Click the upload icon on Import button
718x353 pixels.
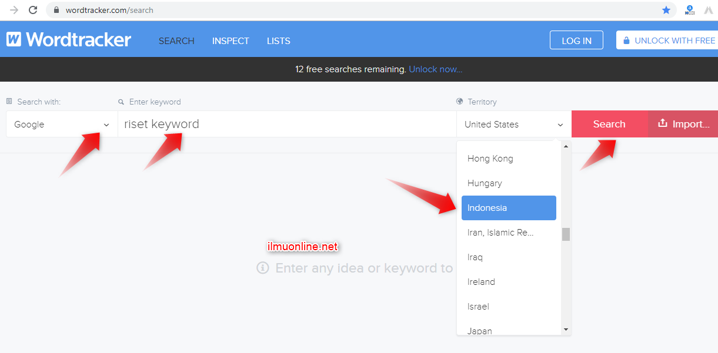662,123
